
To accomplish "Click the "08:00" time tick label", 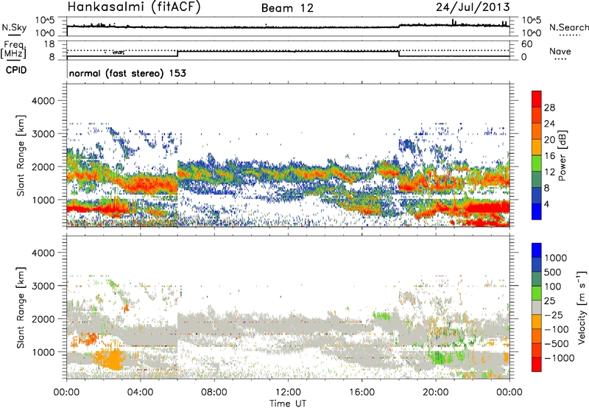I will (214, 393).
